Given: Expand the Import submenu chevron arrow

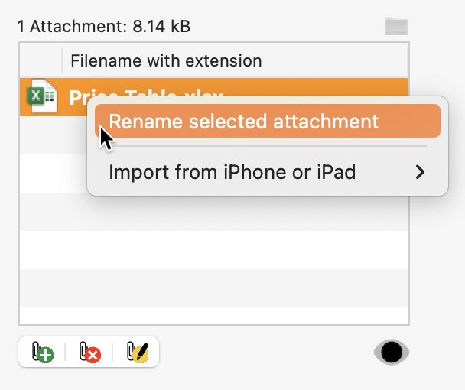Looking at the screenshot, I should (x=420, y=172).
